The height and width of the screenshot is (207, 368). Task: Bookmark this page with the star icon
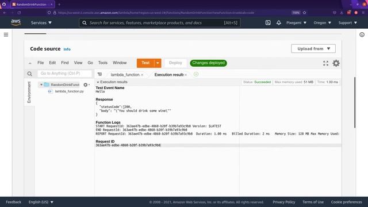coord(304,13)
